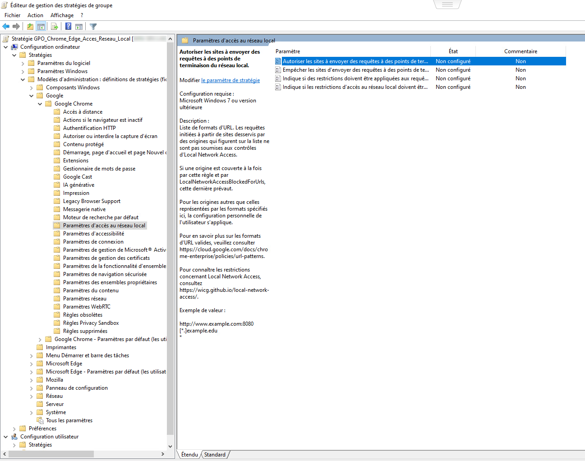585x461 pixels.
Task: Click the Export list toolbar icon
Action: [x=55, y=27]
